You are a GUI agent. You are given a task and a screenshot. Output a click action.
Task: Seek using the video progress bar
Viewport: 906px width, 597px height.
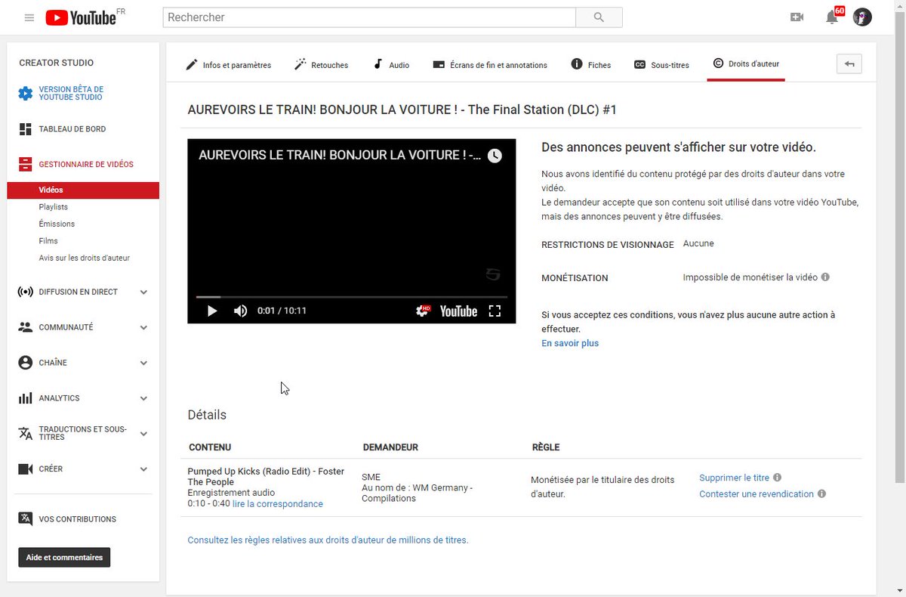(x=352, y=297)
